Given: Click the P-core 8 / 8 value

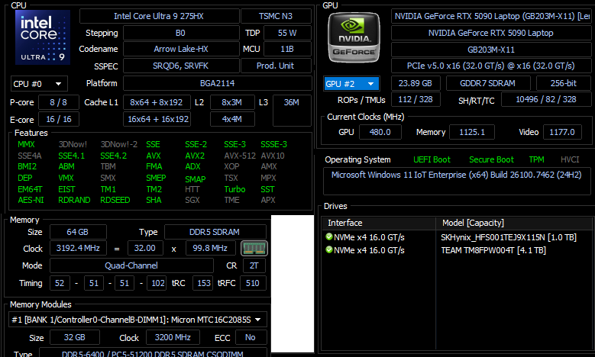Looking at the screenshot, I should [59, 102].
